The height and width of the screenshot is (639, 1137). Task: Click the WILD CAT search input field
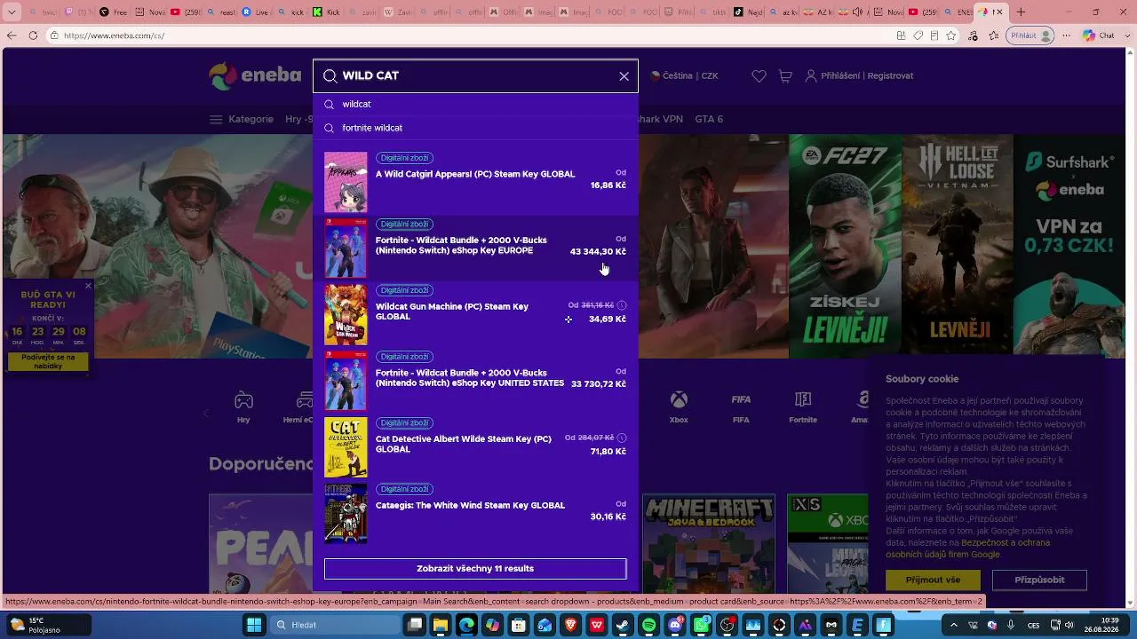[476, 76]
